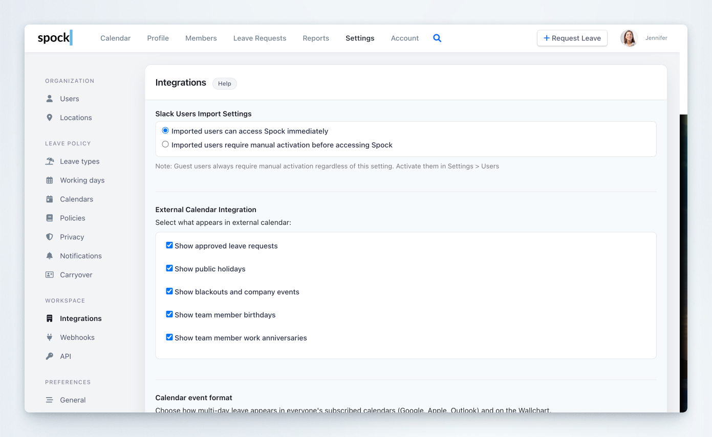Open Members in top navigation
Viewport: 712px width, 437px height.
pyautogui.click(x=201, y=38)
